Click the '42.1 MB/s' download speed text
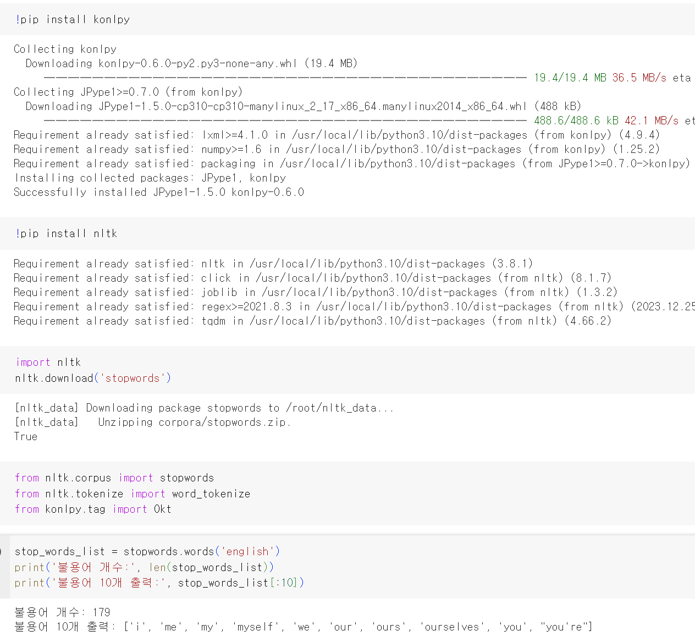The width and height of the screenshot is (695, 636). coord(652,120)
